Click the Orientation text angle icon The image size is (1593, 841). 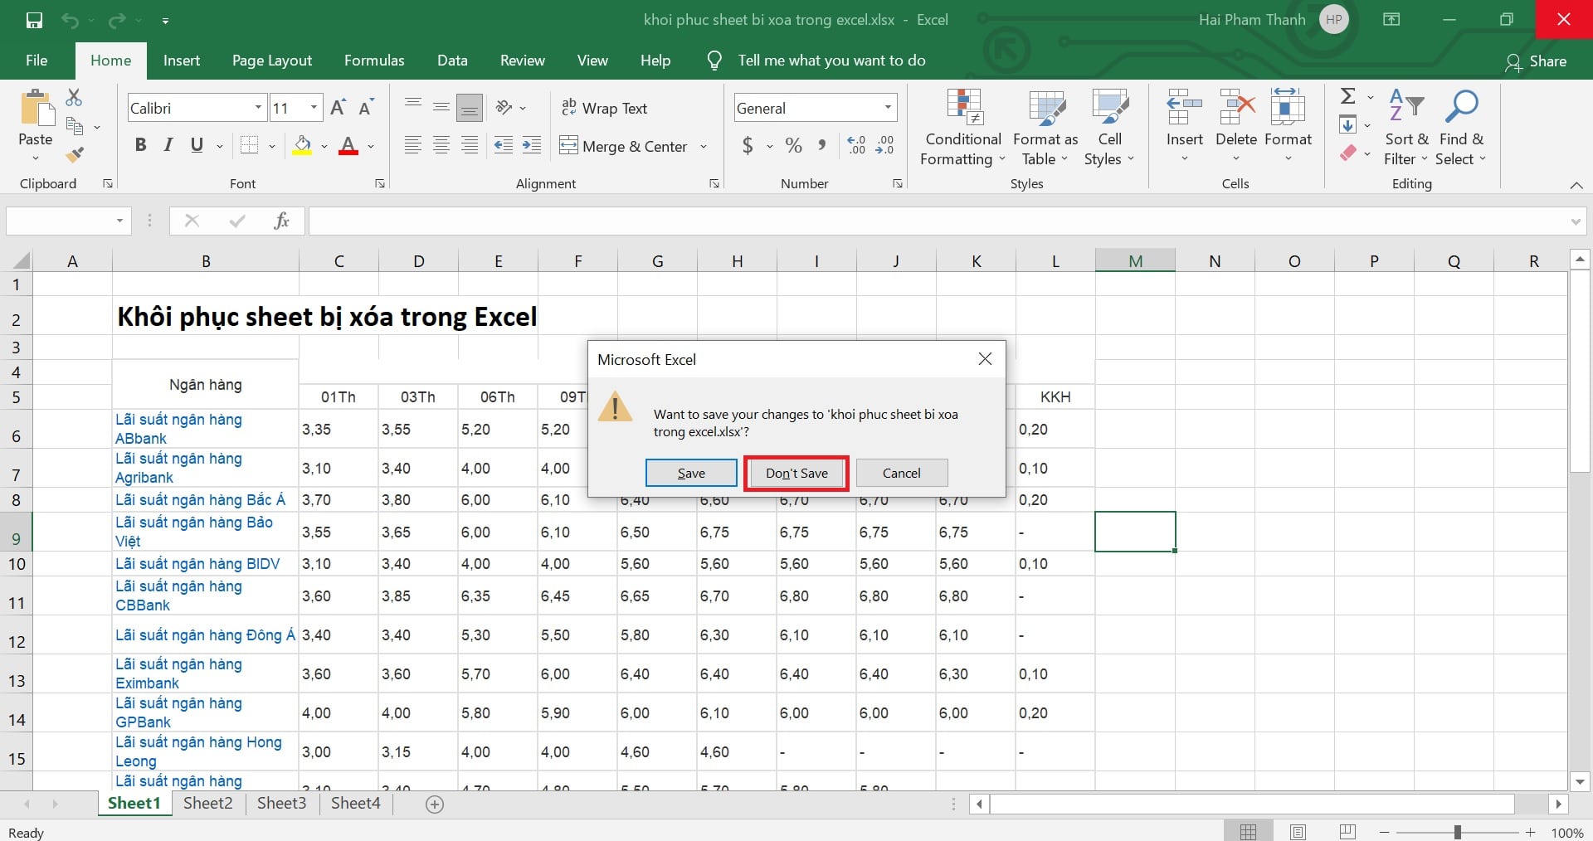coord(504,108)
